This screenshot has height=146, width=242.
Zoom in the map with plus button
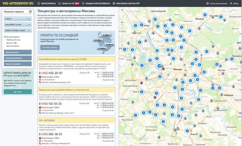(122, 23)
